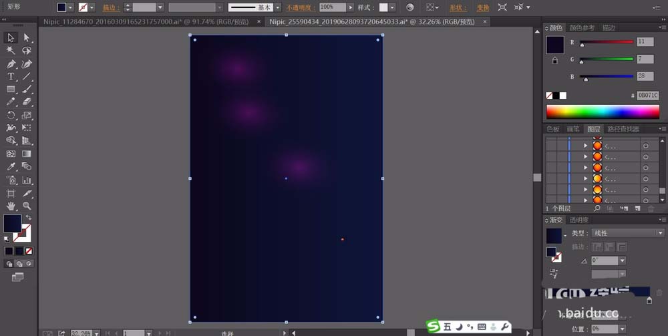
Task: Create a new layer in Layers panel
Action: pyautogui.click(x=637, y=208)
